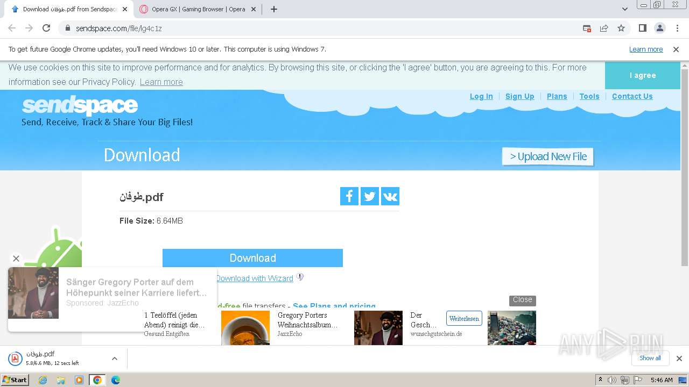Go forward with the browser forward arrow

[29, 28]
